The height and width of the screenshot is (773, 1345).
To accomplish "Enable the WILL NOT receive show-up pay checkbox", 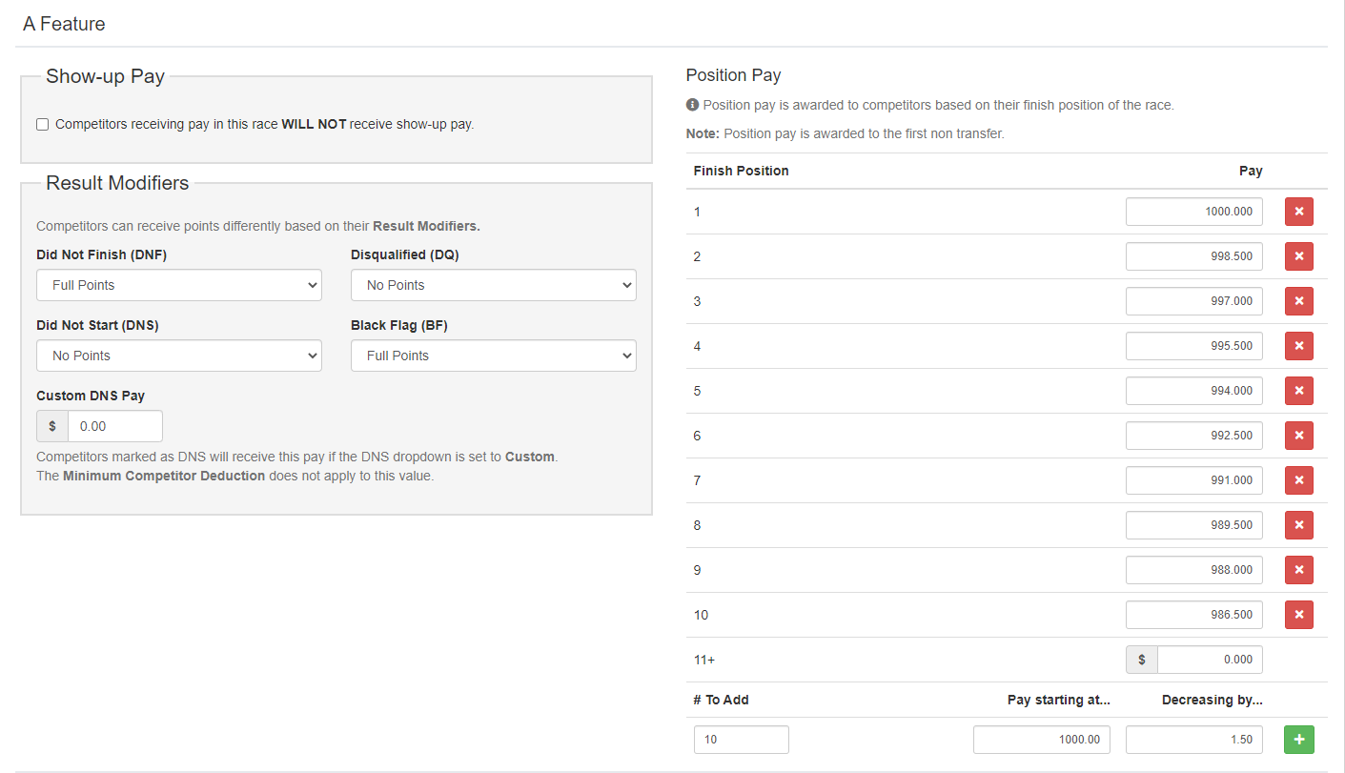I will (x=43, y=125).
